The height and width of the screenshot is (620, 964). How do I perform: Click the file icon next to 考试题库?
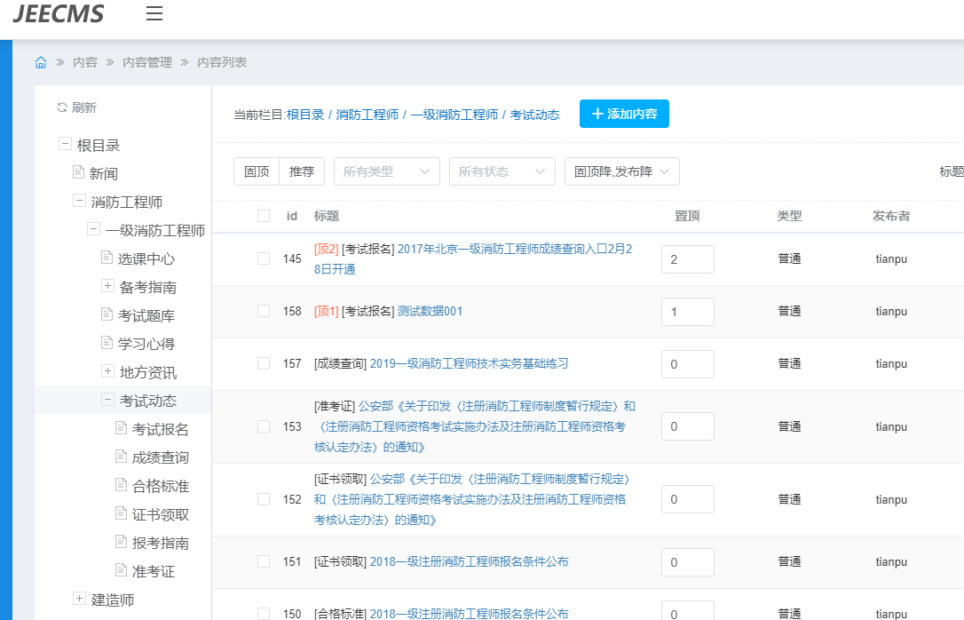click(x=107, y=315)
